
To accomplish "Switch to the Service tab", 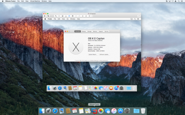I will 107,31.
